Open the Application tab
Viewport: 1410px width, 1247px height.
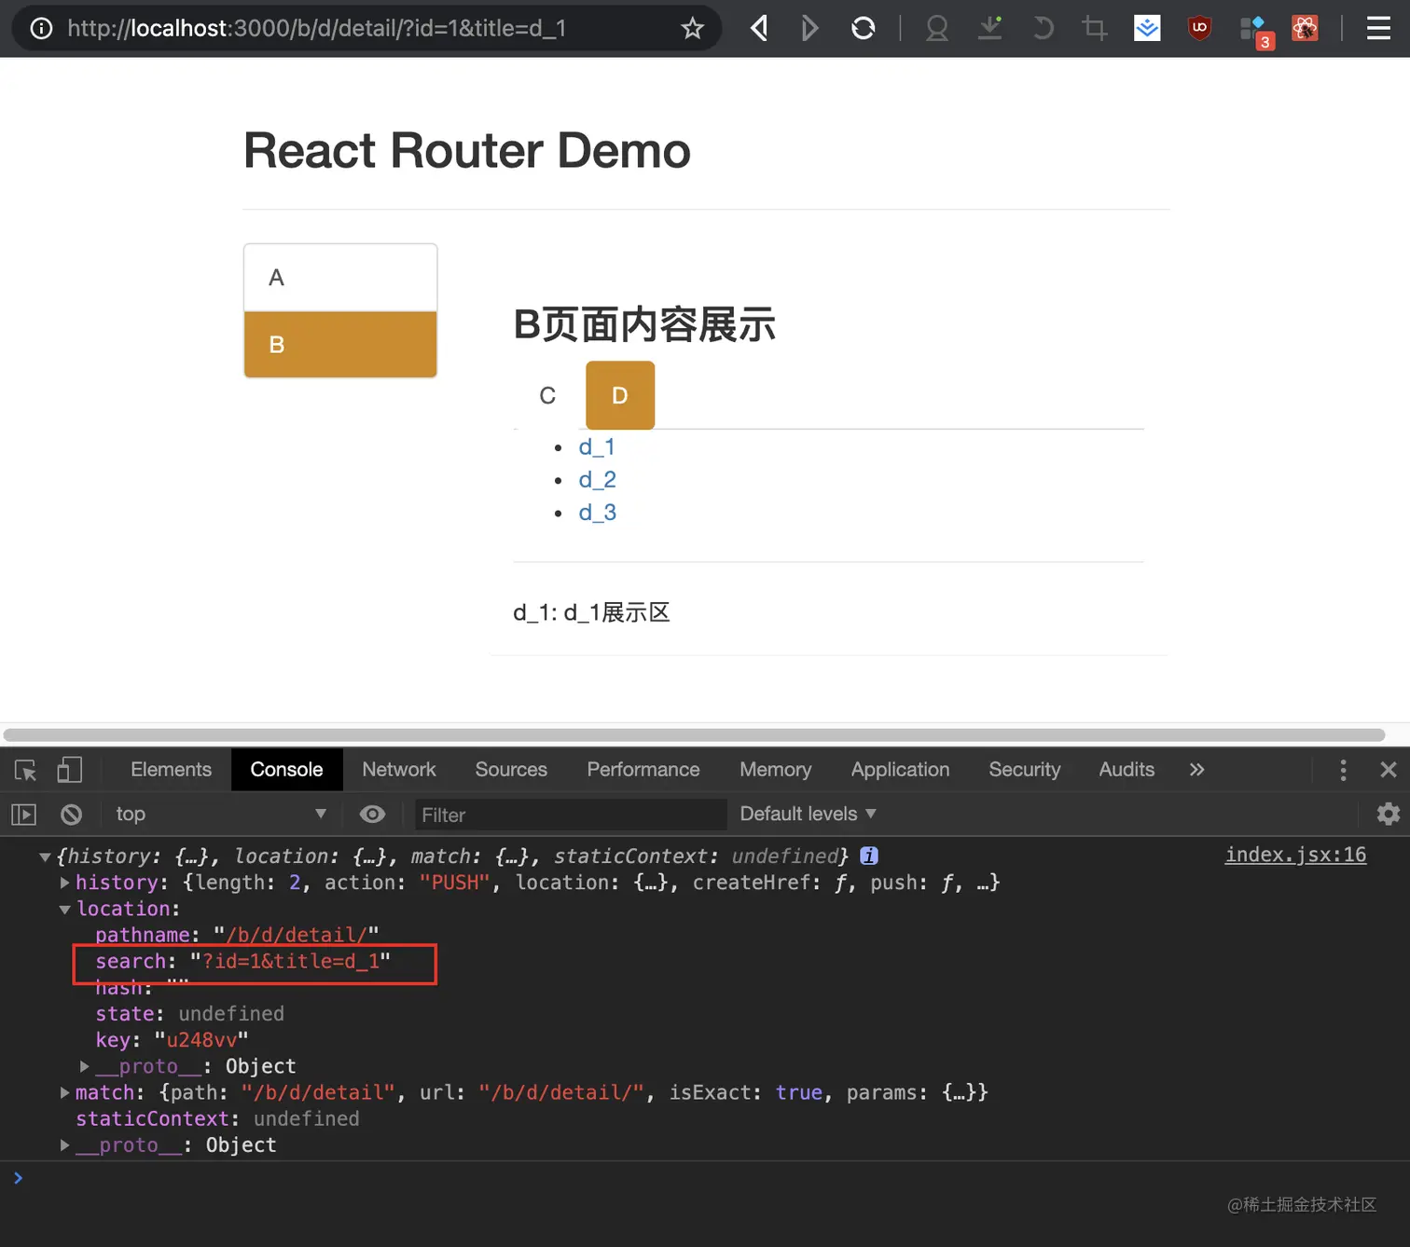point(900,770)
